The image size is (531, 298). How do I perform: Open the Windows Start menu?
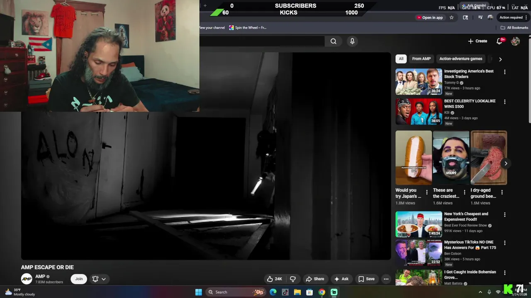point(199,292)
